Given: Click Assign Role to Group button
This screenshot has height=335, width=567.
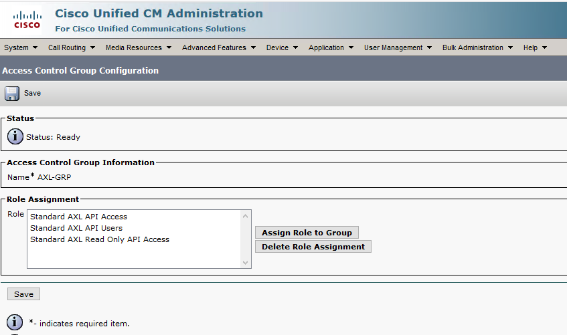Looking at the screenshot, I should pos(307,233).
